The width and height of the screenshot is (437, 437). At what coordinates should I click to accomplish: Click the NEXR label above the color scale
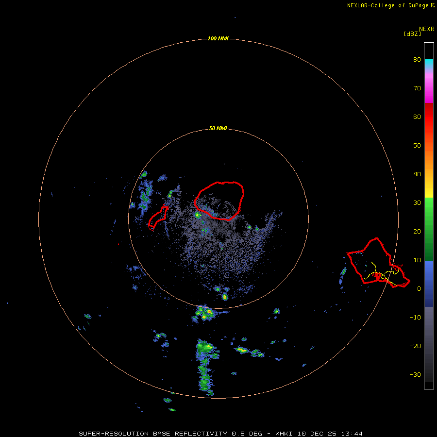click(426, 29)
